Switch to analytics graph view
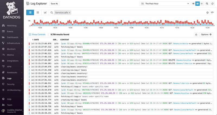The image size is (217, 115). pyautogui.click(x=45, y=12)
